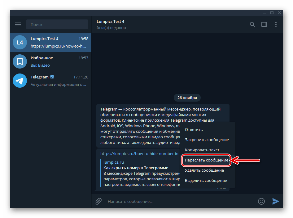Select the L4 avatar of Lumpics Test 4

coord(20,42)
